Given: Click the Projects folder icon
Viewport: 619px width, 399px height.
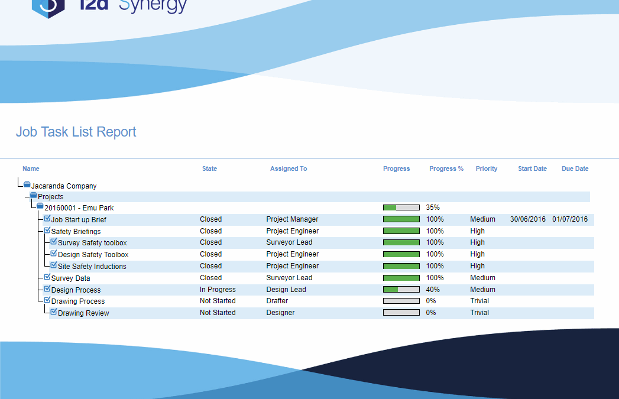Looking at the screenshot, I should (x=34, y=195).
